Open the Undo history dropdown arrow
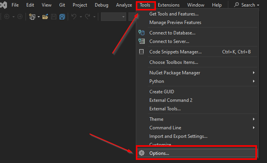 click(81, 17)
